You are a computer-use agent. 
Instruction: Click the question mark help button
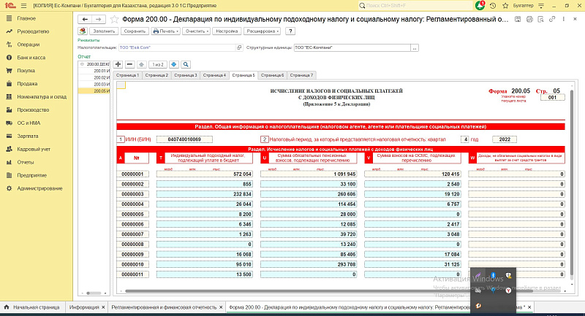point(290,31)
